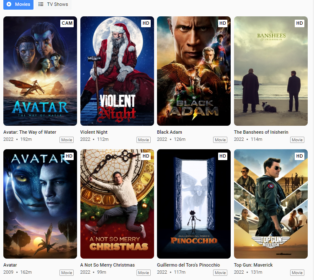This screenshot has height=280, width=314.
Task: Open The Banshees of Inisherin poster
Action: 271,71
